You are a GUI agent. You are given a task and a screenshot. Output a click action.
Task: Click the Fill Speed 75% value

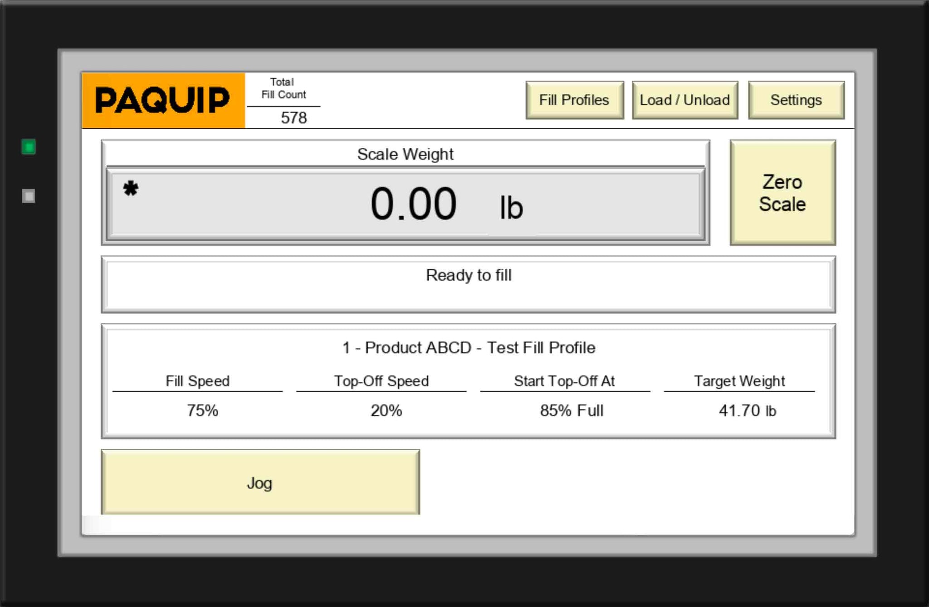[202, 411]
